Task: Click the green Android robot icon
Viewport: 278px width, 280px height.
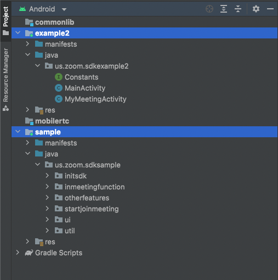Action: coord(22,9)
